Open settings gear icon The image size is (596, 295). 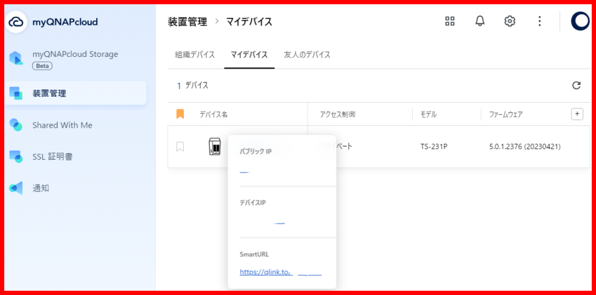tap(510, 21)
